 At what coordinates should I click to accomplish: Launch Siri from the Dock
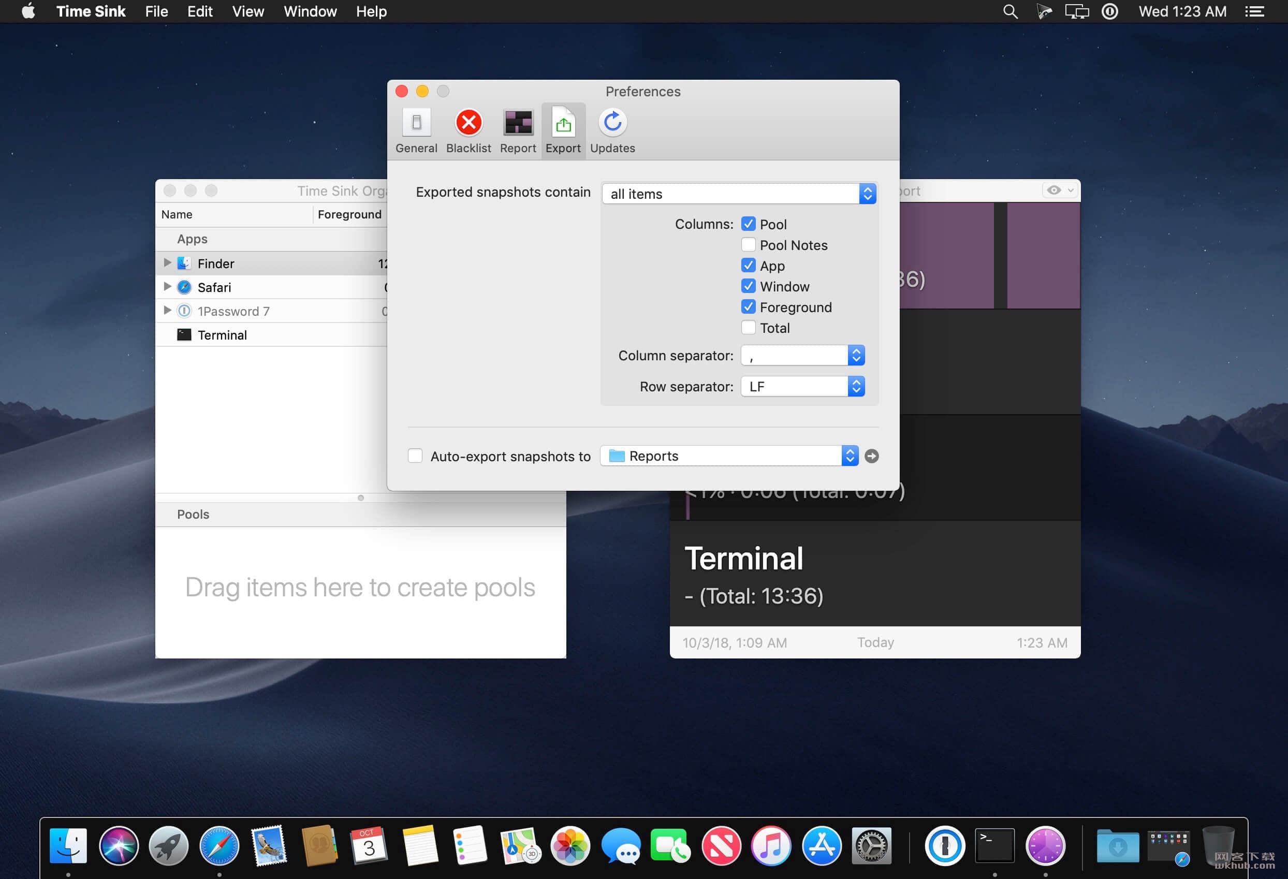pos(118,845)
